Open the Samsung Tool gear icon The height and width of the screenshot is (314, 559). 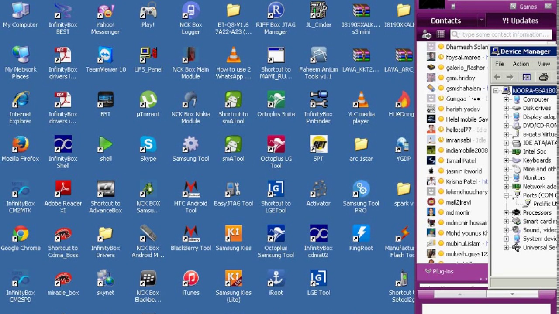click(191, 148)
